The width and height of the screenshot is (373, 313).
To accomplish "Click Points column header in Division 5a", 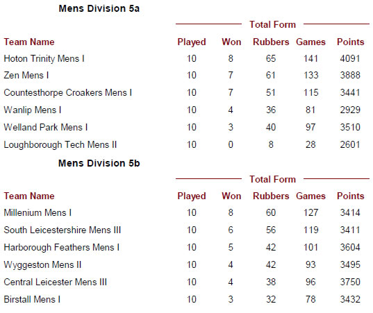I will click(350, 42).
